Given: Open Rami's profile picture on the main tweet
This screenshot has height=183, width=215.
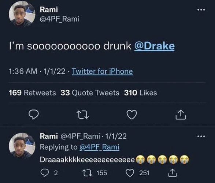Looking at the screenshot, I should click(x=22, y=14).
